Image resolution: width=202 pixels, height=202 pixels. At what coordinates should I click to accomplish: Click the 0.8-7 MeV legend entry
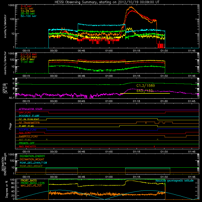[28, 59]
